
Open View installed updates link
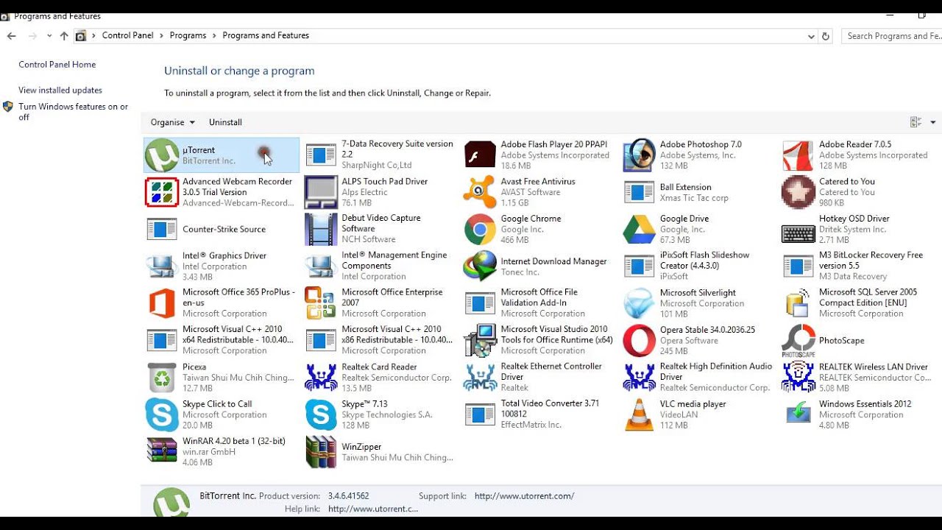pyautogui.click(x=60, y=91)
